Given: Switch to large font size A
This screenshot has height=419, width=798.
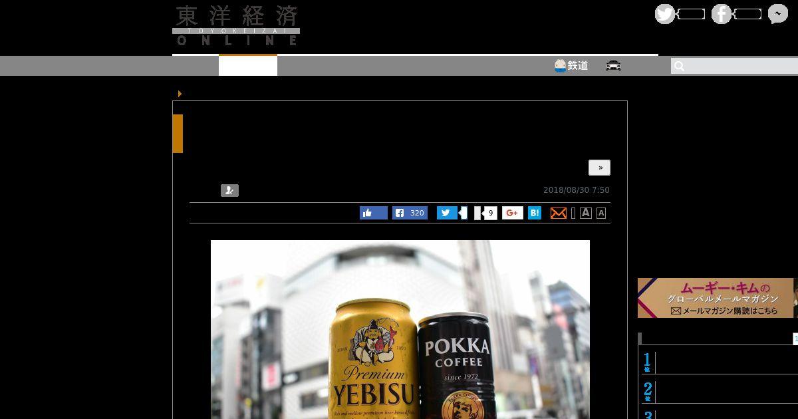Looking at the screenshot, I should pos(586,213).
